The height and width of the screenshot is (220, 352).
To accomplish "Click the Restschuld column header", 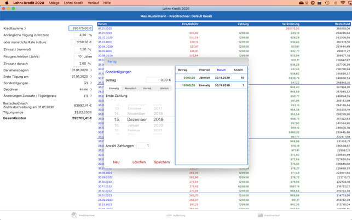I will tap(342, 24).
